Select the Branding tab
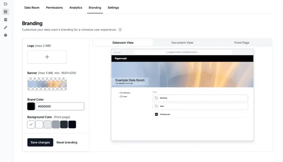 [95, 7]
